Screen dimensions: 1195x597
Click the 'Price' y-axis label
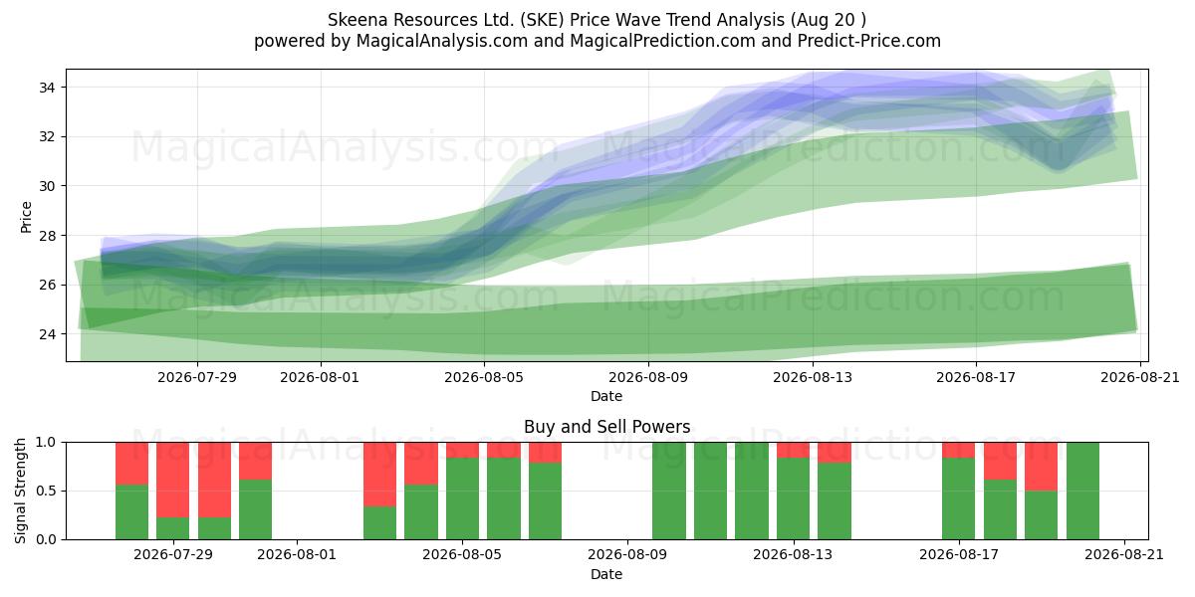point(27,216)
